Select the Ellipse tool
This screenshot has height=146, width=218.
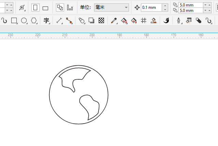pyautogui.click(x=24, y=21)
